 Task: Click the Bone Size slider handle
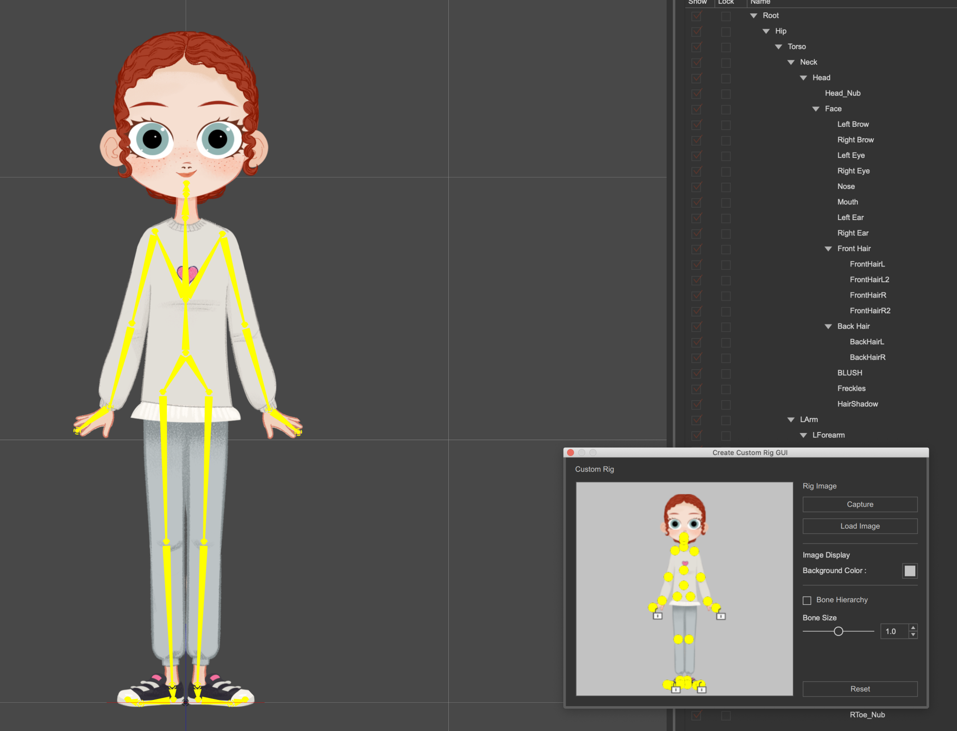838,631
